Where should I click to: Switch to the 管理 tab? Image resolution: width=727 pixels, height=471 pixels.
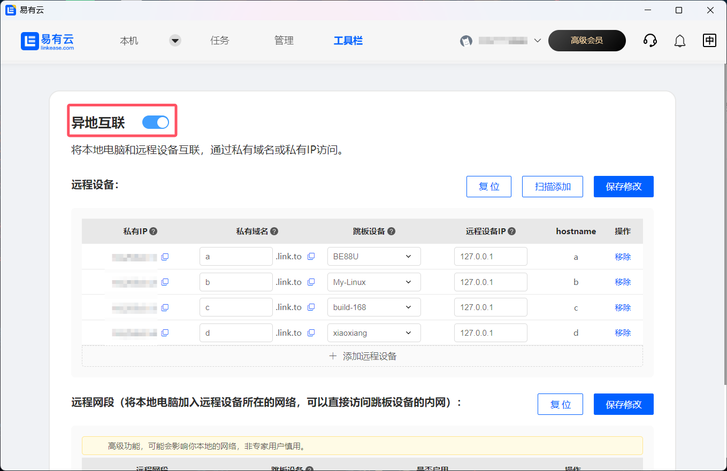click(x=284, y=41)
